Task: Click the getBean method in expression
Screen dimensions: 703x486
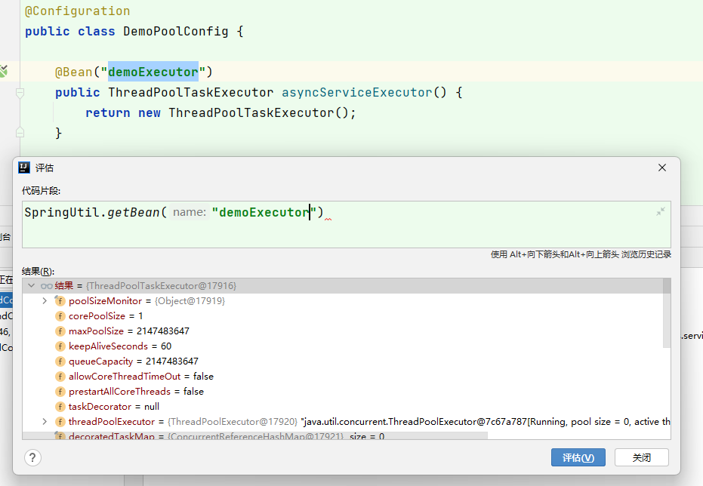Action: pyautogui.click(x=133, y=212)
